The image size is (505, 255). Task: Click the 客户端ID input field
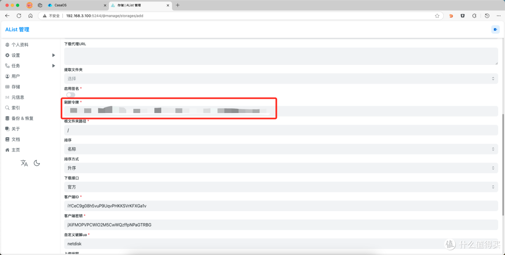click(281, 206)
